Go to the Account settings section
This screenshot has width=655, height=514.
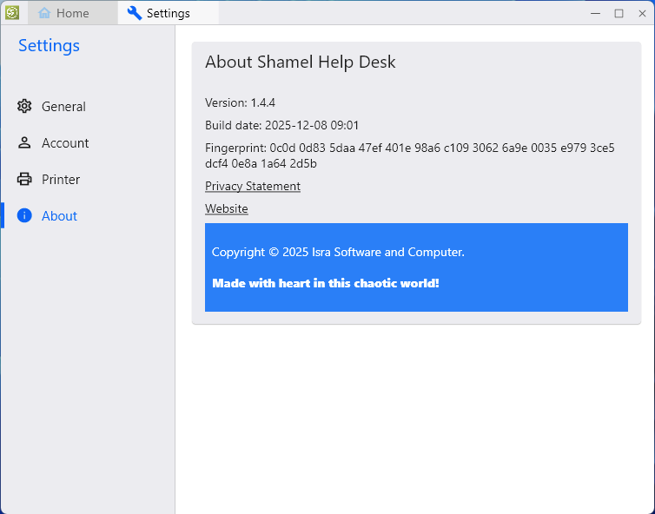pyautogui.click(x=65, y=143)
